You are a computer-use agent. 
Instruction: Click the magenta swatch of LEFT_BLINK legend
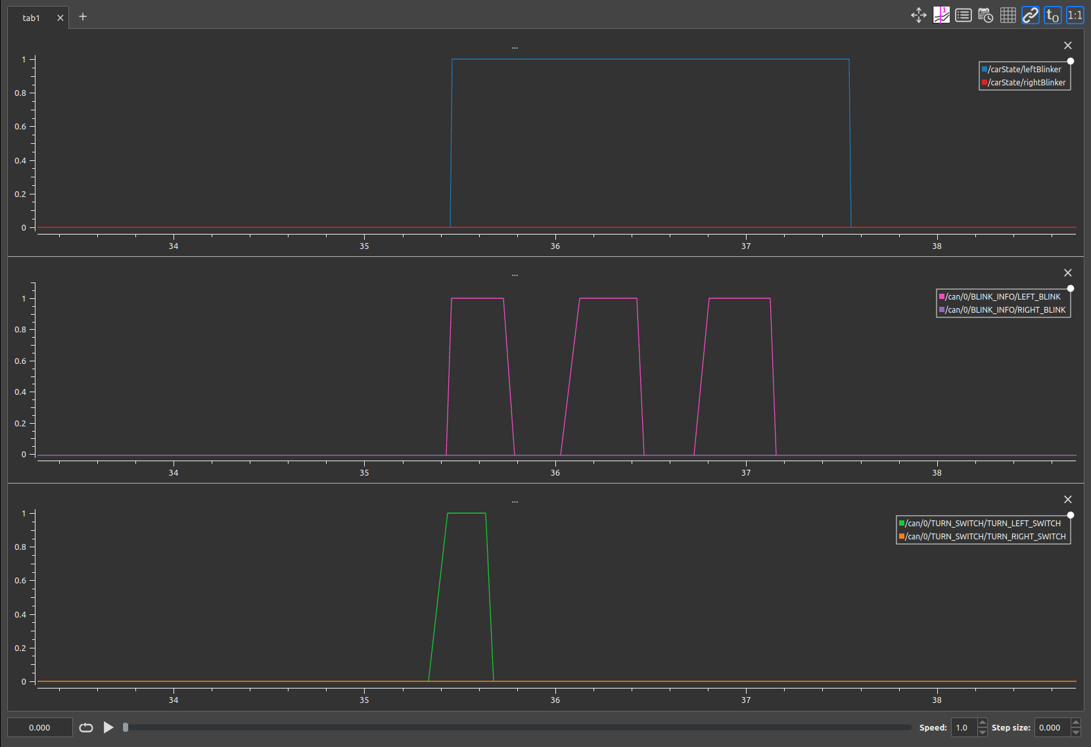click(x=942, y=296)
